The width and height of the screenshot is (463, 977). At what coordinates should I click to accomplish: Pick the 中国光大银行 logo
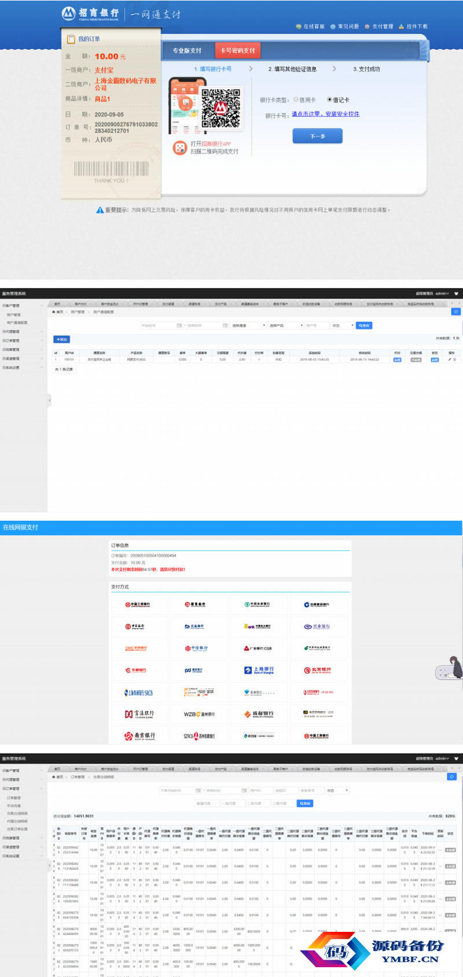257,626
